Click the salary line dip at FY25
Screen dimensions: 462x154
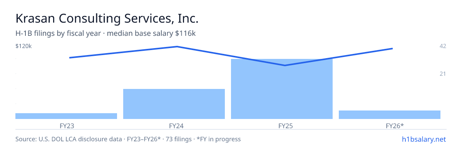click(285, 65)
